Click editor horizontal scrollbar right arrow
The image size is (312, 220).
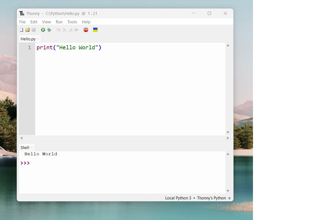(228, 138)
